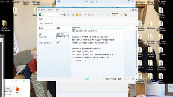Click the First Page icon
173x97 pixels.
[x=98, y=15]
